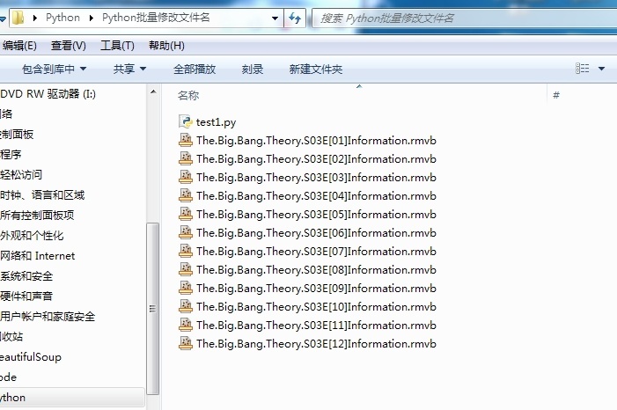
Task: Click the video icon of S03E[12] file
Action: tap(186, 343)
